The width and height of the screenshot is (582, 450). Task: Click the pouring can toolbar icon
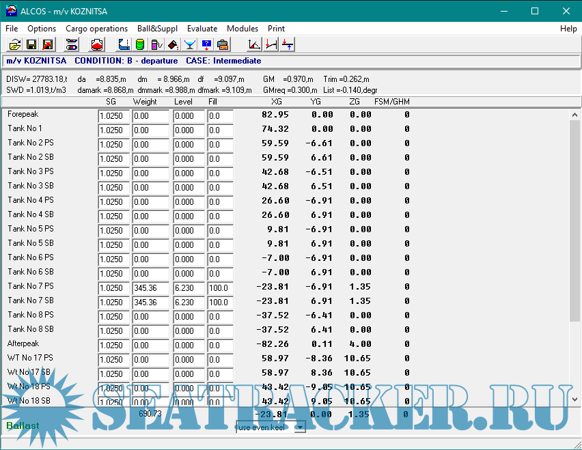tap(173, 45)
